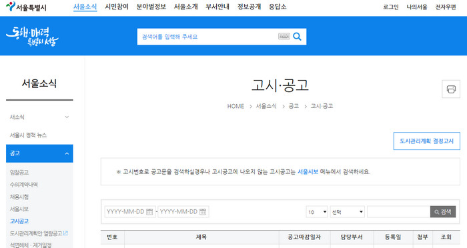The height and width of the screenshot is (248, 467).
Task: Click 공고 in the breadcrumb
Action: pyautogui.click(x=294, y=106)
